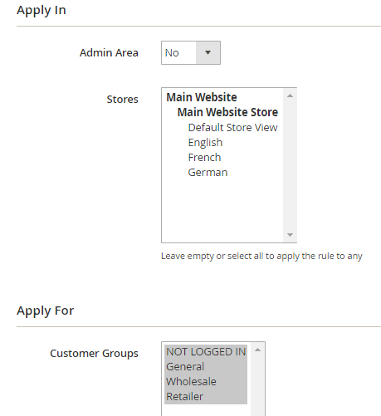Select the English store view
Screen dimensions: 381x416
[x=205, y=142]
